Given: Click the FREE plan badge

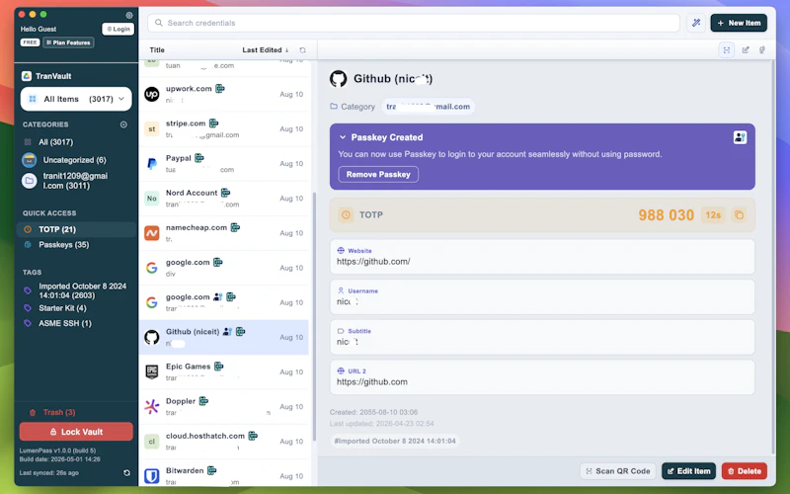Looking at the screenshot, I should [30, 42].
